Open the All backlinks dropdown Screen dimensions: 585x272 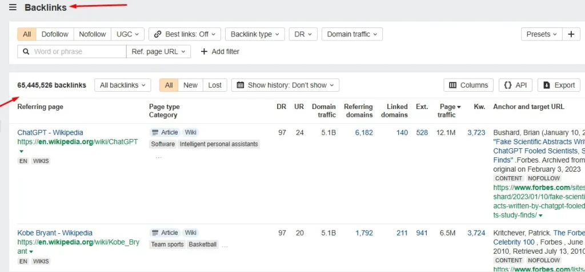pyautogui.click(x=123, y=85)
